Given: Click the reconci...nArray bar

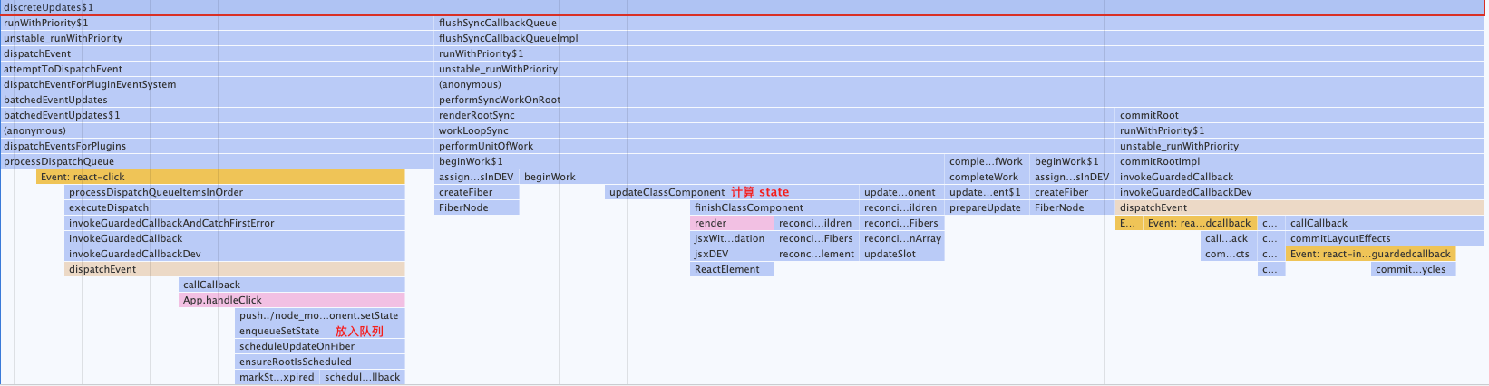Looking at the screenshot, I should (902, 238).
